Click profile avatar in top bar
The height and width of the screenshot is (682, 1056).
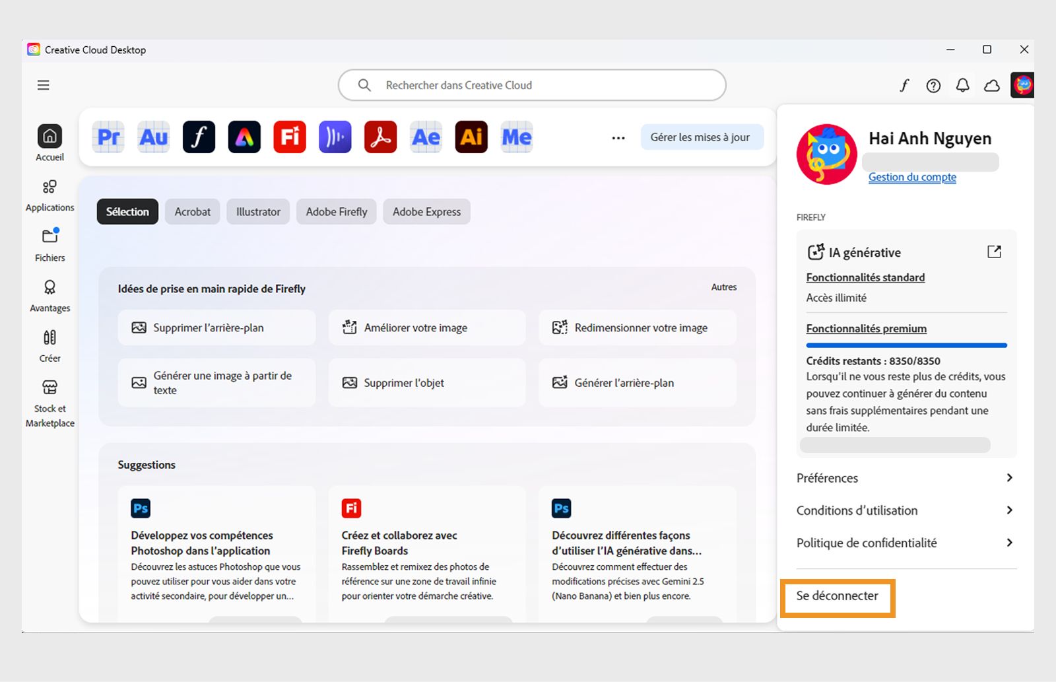coord(1022,85)
